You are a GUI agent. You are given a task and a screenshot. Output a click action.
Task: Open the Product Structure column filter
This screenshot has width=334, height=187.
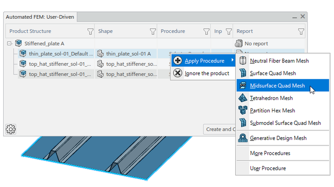click(x=90, y=32)
